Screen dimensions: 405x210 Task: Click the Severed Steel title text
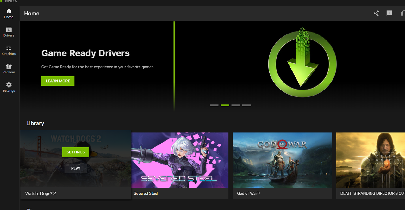click(x=146, y=193)
